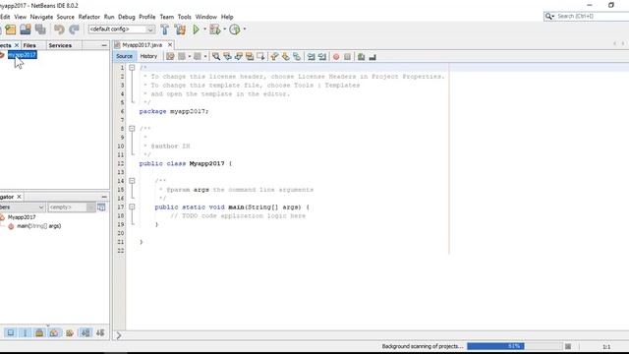Click the Uncomment lines editor icon
Viewport: 629px width, 354px height.
click(372, 57)
